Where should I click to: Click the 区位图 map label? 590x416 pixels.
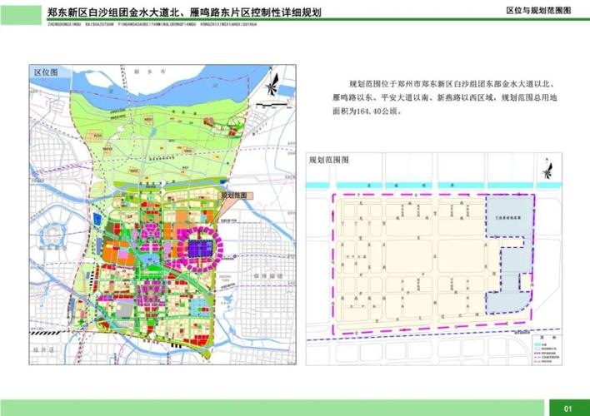46,72
